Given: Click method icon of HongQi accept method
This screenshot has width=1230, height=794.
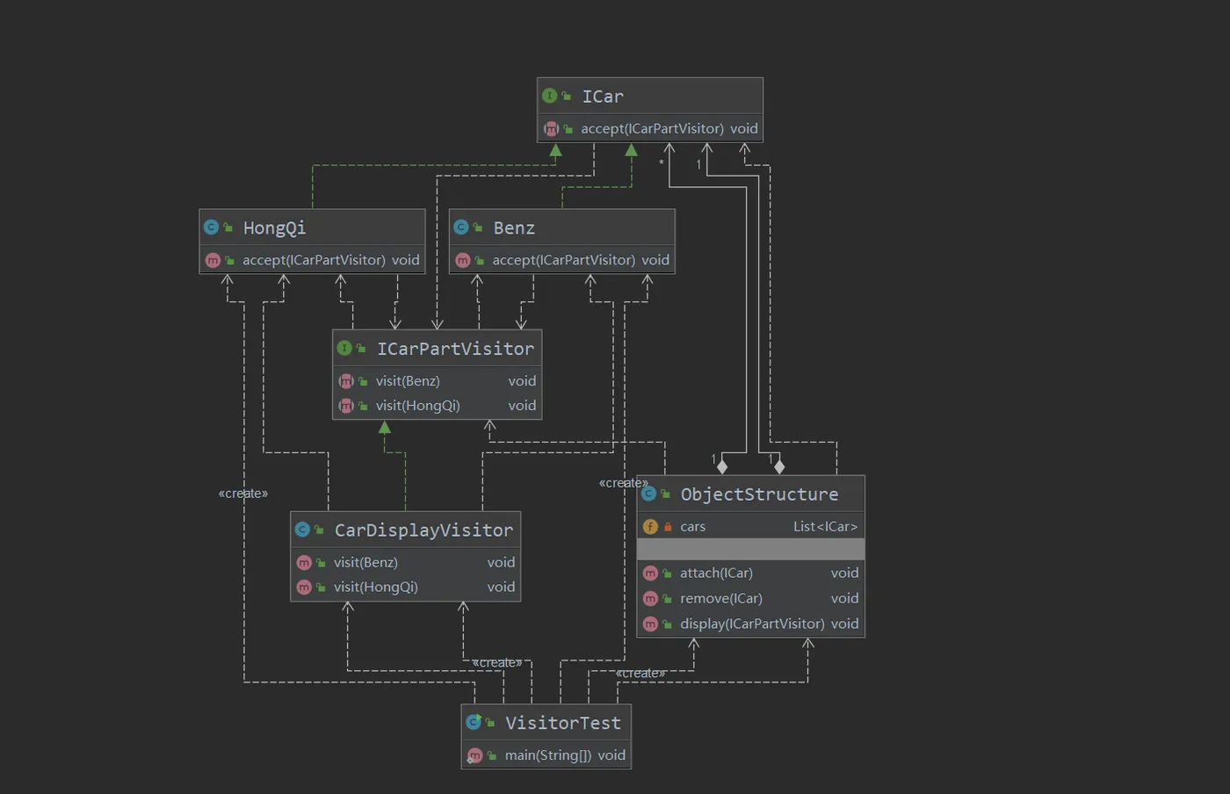Looking at the screenshot, I should [213, 260].
